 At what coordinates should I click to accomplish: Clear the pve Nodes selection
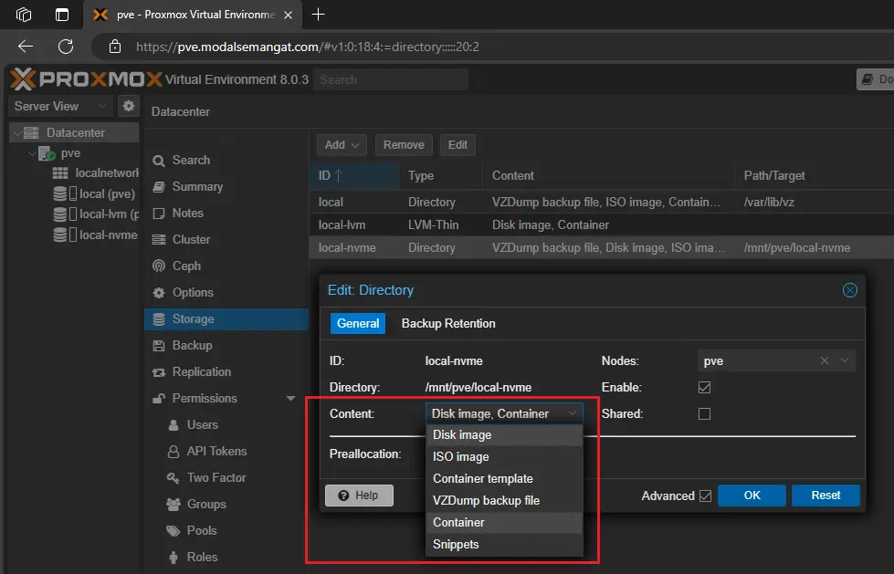[825, 360]
